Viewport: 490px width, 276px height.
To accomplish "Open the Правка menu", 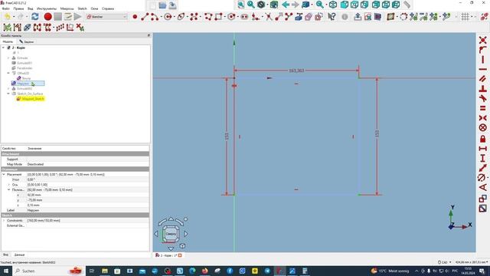I will click(18, 8).
